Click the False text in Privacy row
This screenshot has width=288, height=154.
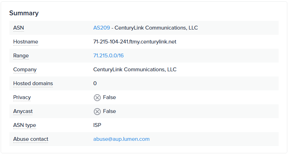click(x=109, y=97)
